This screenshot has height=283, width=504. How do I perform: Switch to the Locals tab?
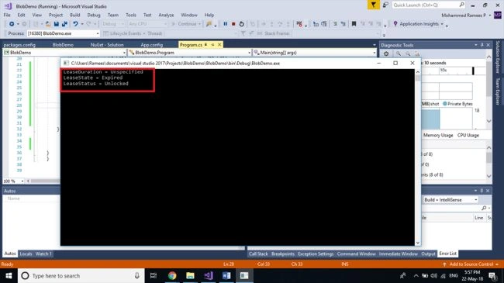[26, 254]
